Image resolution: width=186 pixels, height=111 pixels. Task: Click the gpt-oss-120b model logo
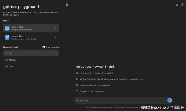pos(7,28)
